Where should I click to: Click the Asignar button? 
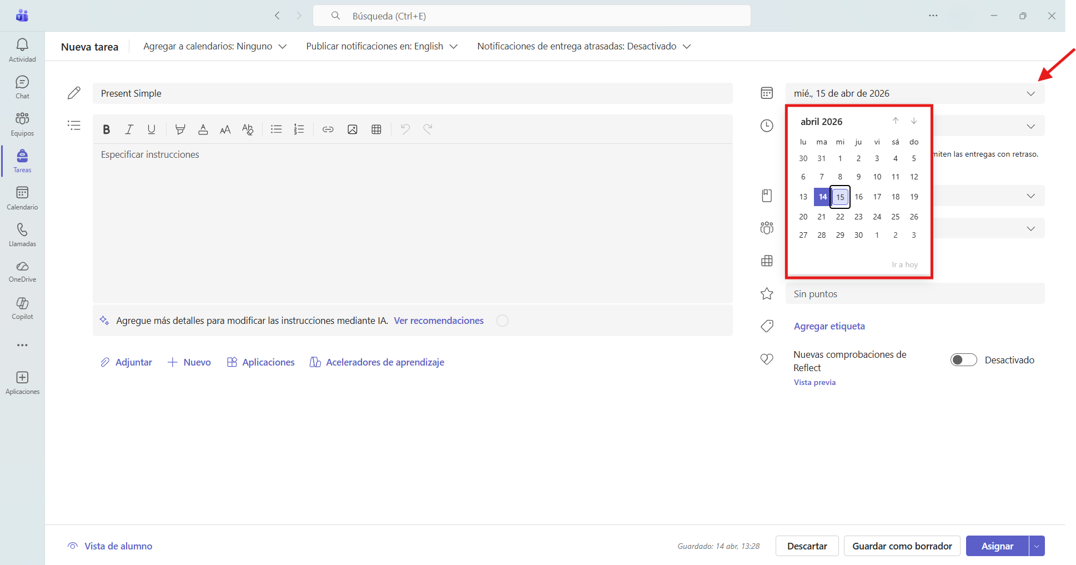pyautogui.click(x=997, y=546)
